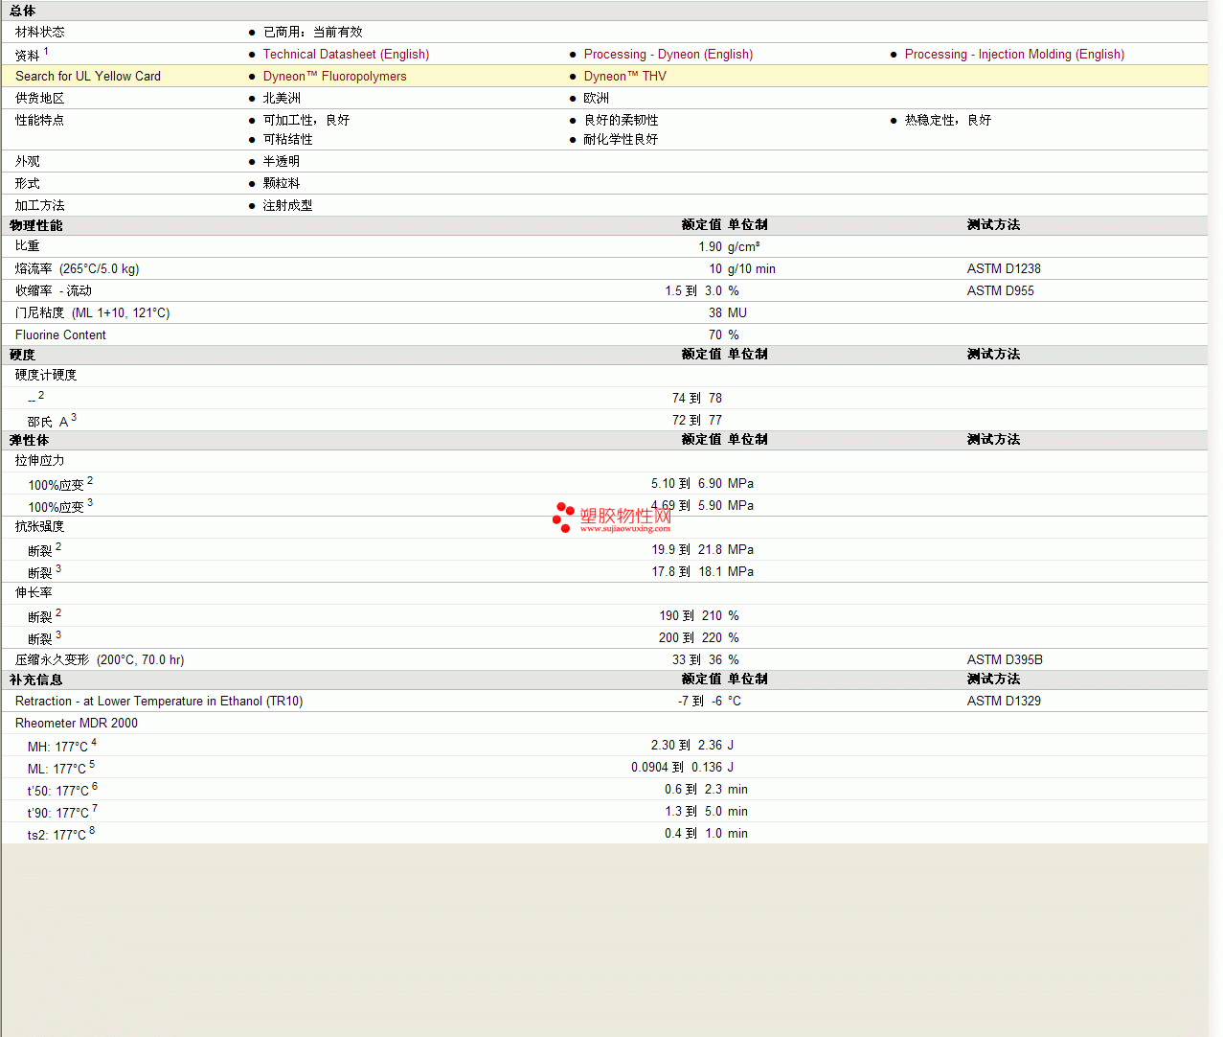Image resolution: width=1223 pixels, height=1037 pixels.
Task: Click the '硬度' section header
Action: click(x=22, y=355)
